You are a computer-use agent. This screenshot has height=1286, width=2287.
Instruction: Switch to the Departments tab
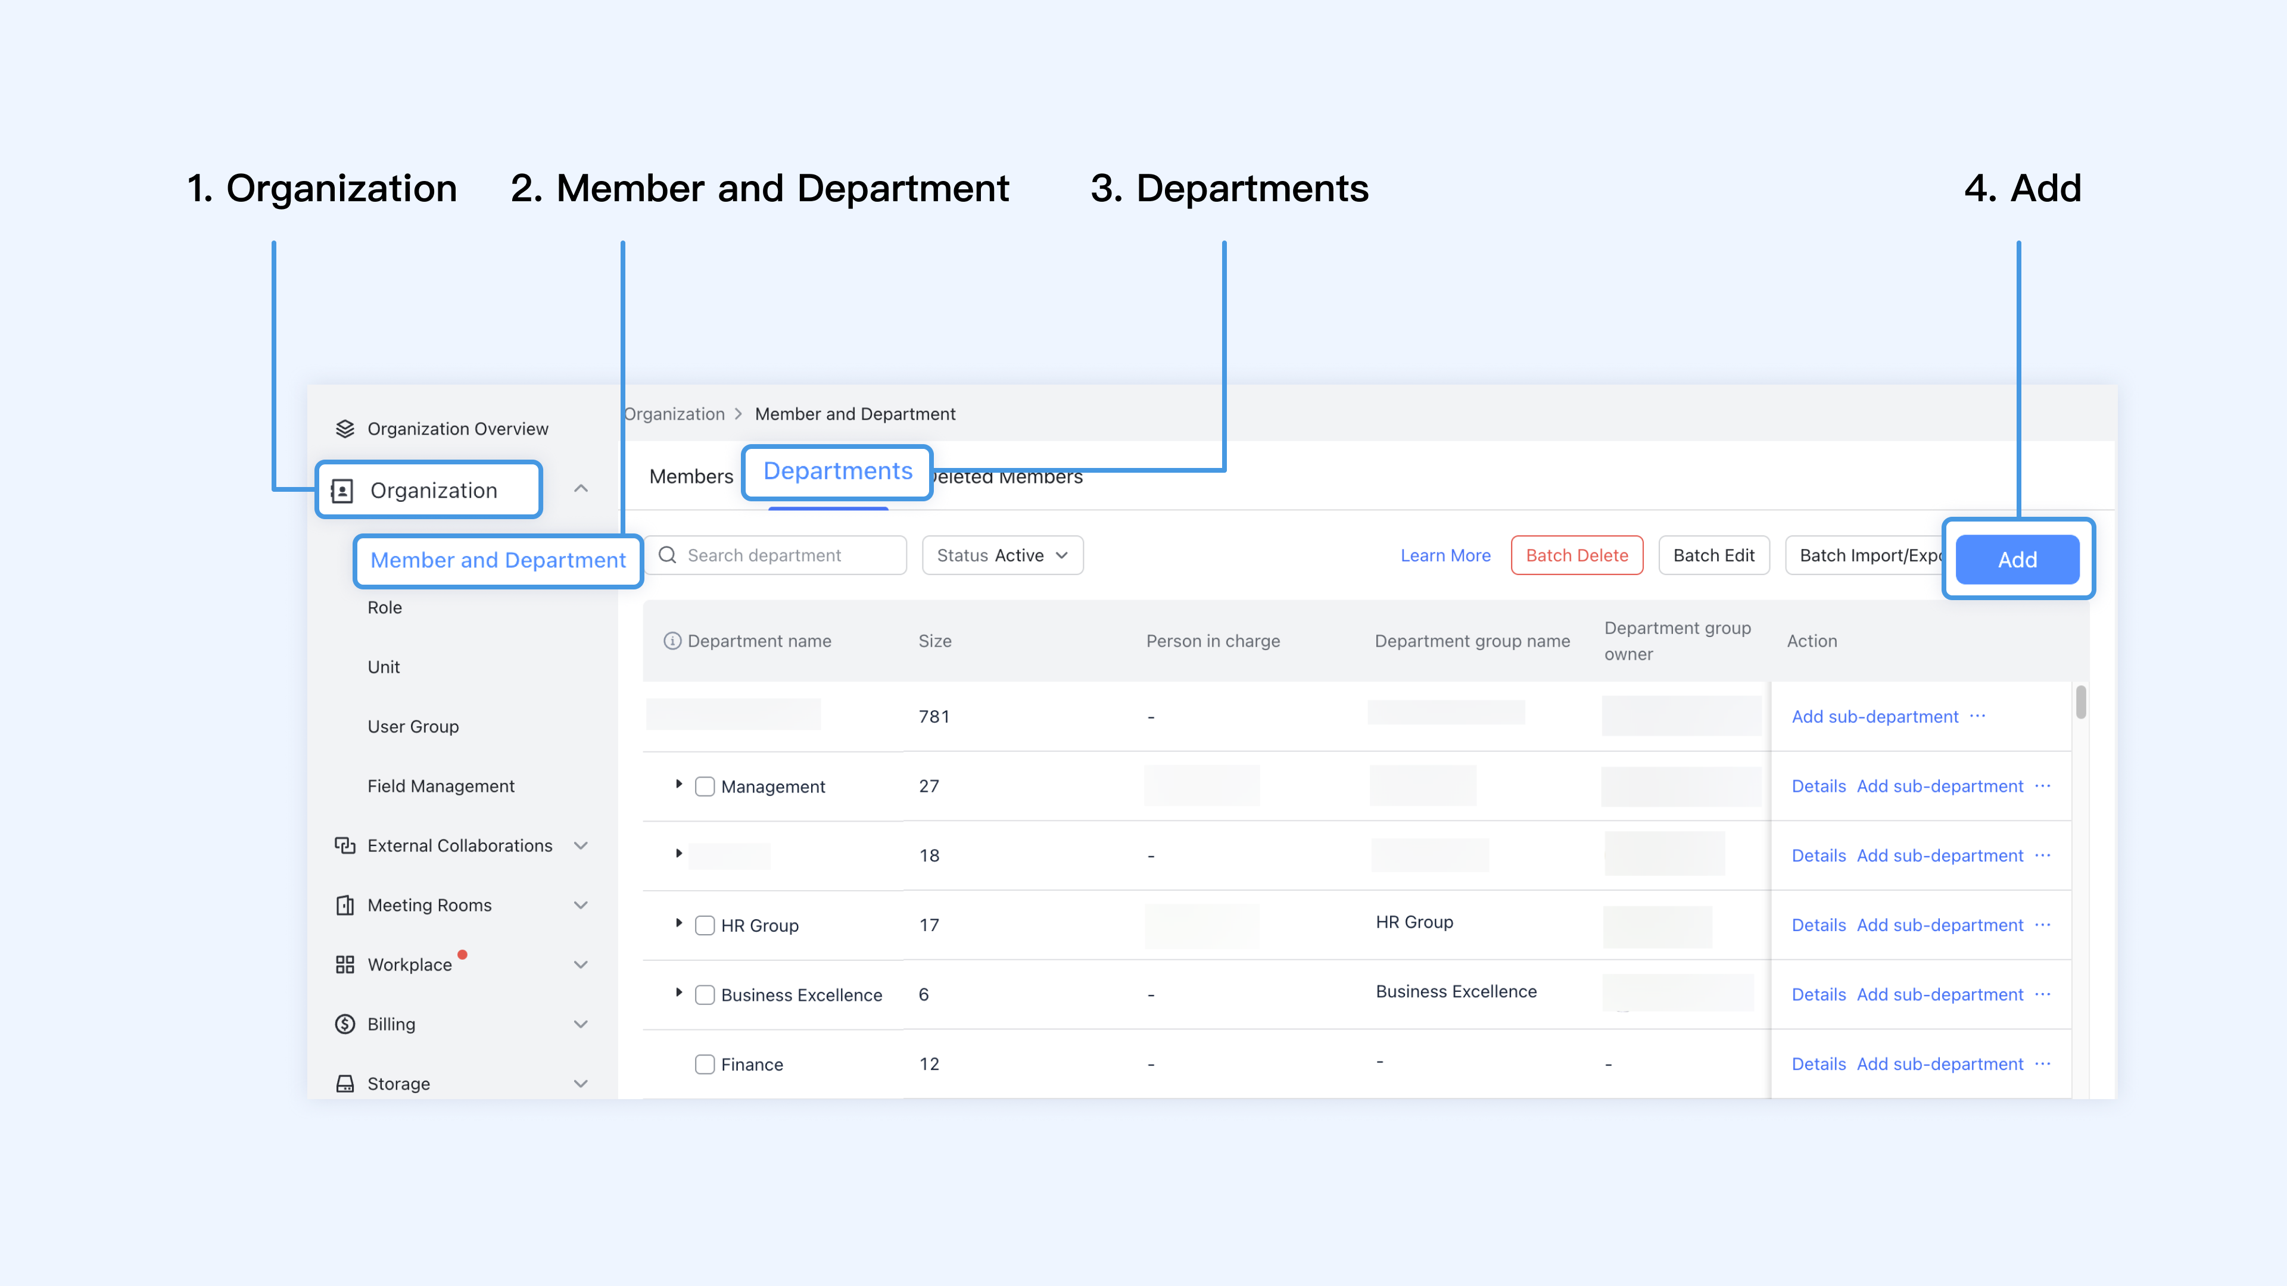838,472
